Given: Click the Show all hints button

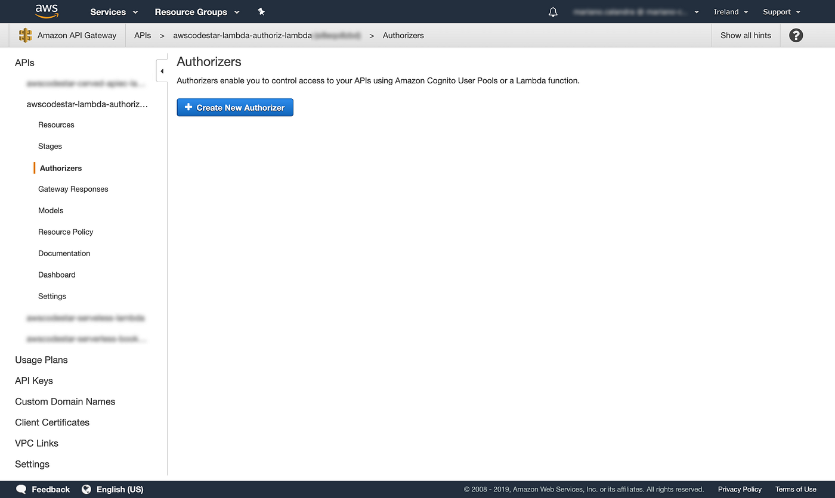Looking at the screenshot, I should (x=746, y=35).
